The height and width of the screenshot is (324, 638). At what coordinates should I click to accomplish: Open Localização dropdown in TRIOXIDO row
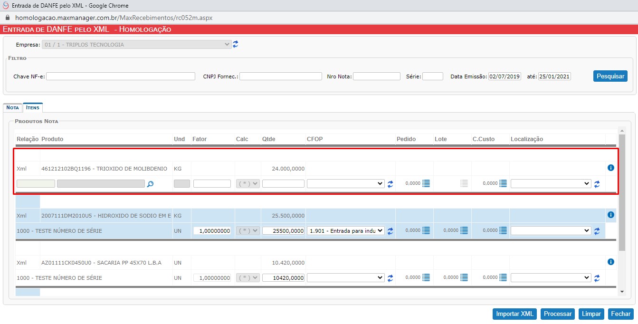click(551, 184)
